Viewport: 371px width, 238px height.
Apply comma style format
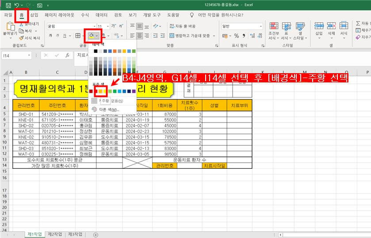(x=244, y=36)
